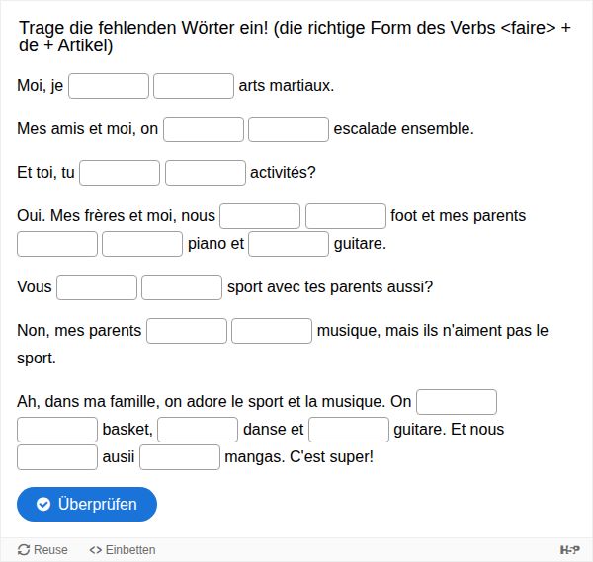The image size is (593, 562).
Task: Focus first blank after "Mes amis et moi, on"
Action: [204, 129]
